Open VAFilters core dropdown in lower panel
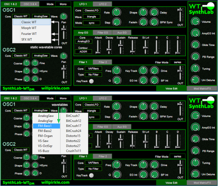218x186 pixels. [93, 163]
